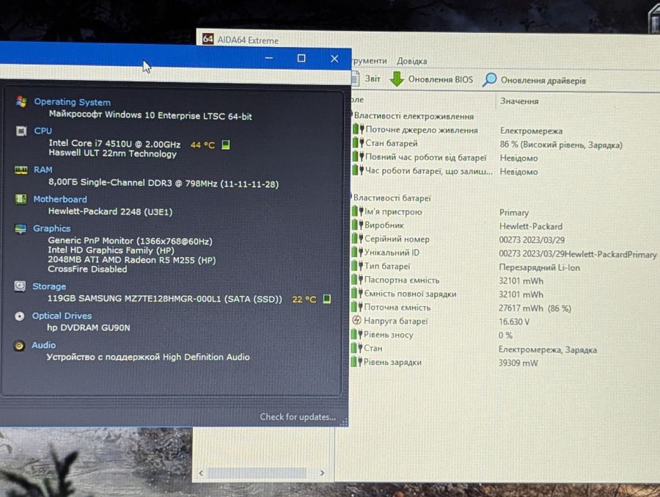Select the 39309 mW charge rate value
This screenshot has width=660, height=497.
tap(518, 363)
